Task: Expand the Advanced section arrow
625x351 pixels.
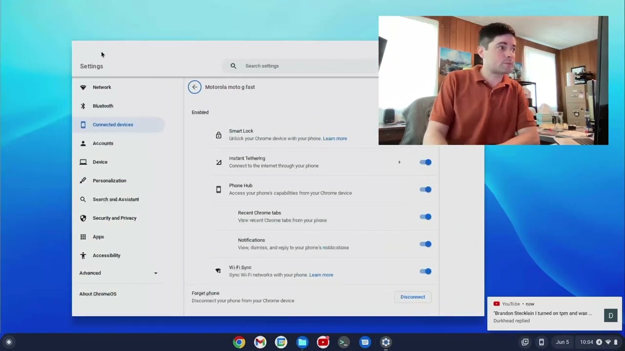Action: click(x=156, y=273)
